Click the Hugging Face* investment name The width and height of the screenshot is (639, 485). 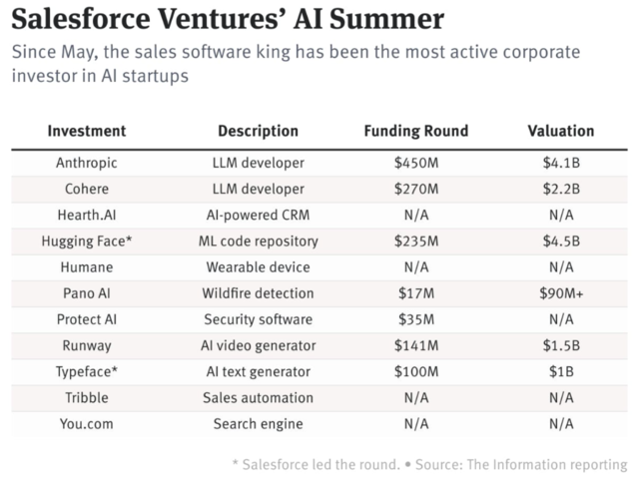pos(87,241)
